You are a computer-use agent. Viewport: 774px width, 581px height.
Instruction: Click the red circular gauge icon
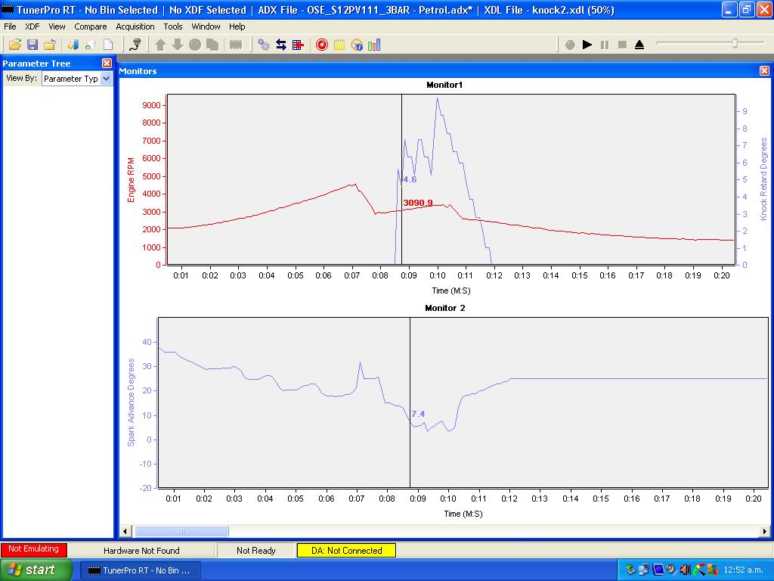(322, 45)
